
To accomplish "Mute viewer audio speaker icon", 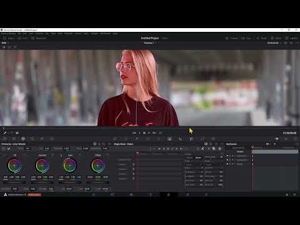I will pos(17,133).
